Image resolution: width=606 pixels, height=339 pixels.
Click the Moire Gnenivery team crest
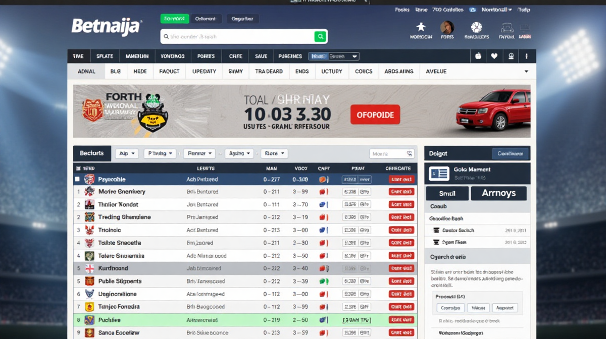click(x=89, y=192)
